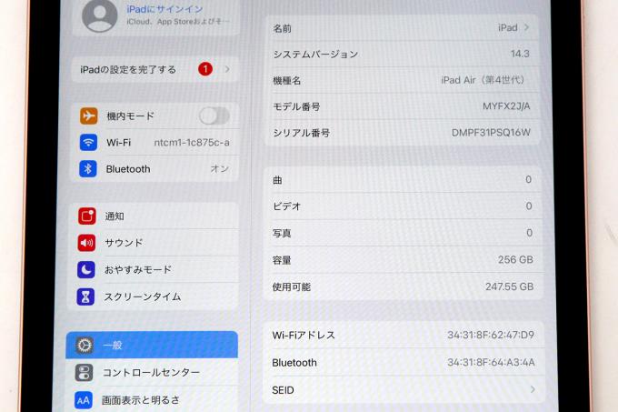Expand the iPadの設定を完了する chevron

(x=227, y=69)
